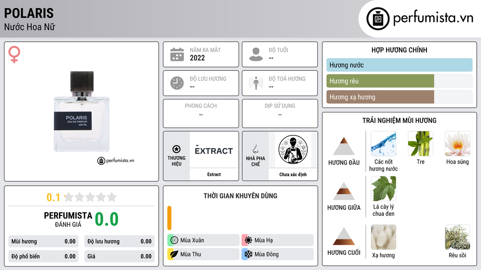Select the Mùa Xuân season pill

[203, 240]
